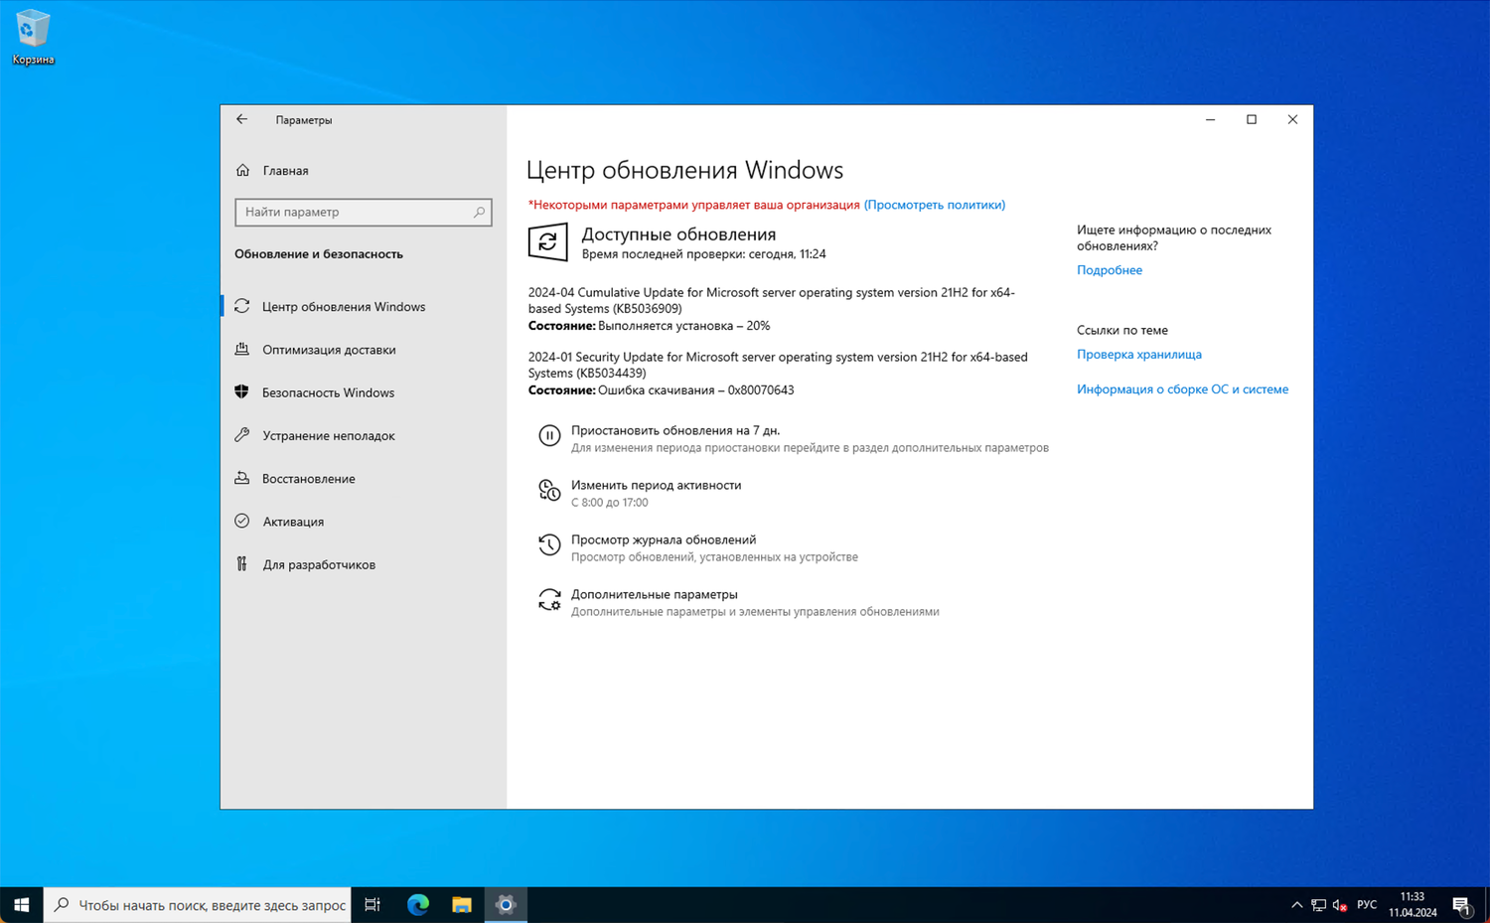Launch Microsoft Edge from the taskbar

(x=418, y=905)
